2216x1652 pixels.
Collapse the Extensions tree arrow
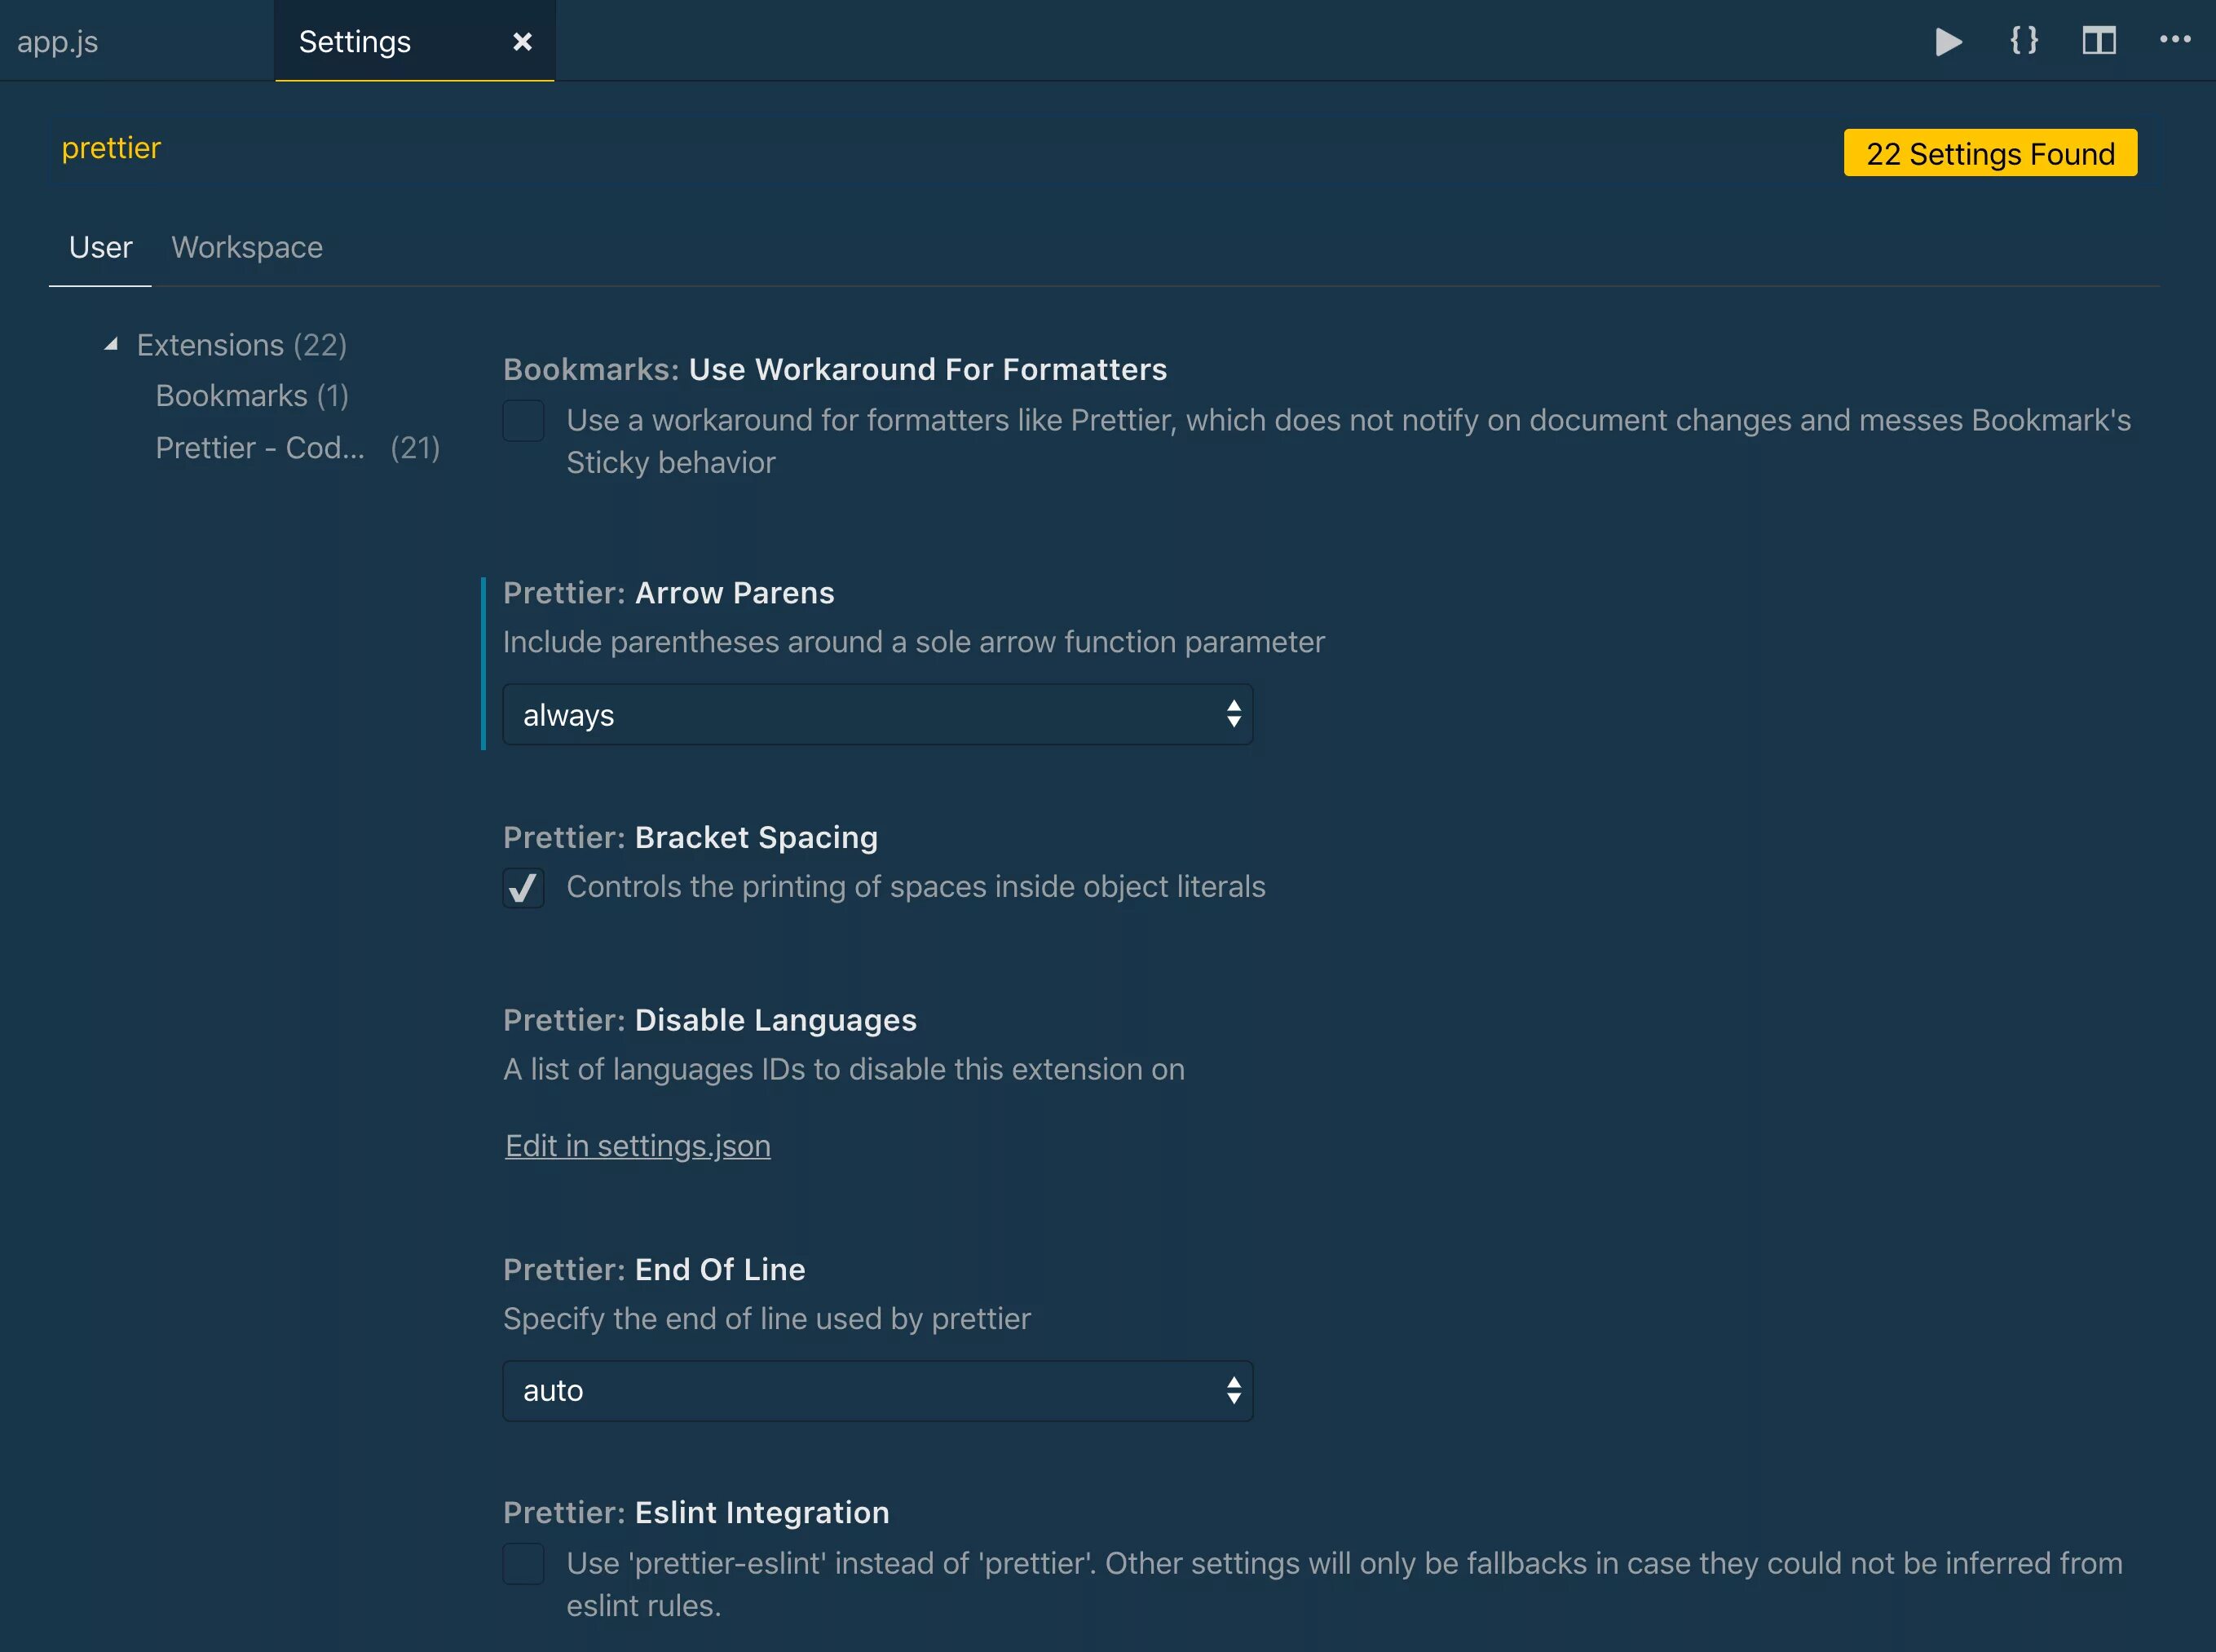point(111,345)
